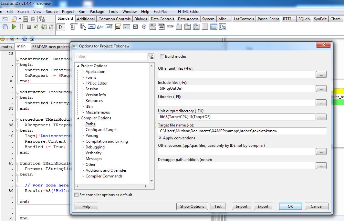Screen dimensions: 344x221
Task: Click the OK button
Action: (290, 206)
